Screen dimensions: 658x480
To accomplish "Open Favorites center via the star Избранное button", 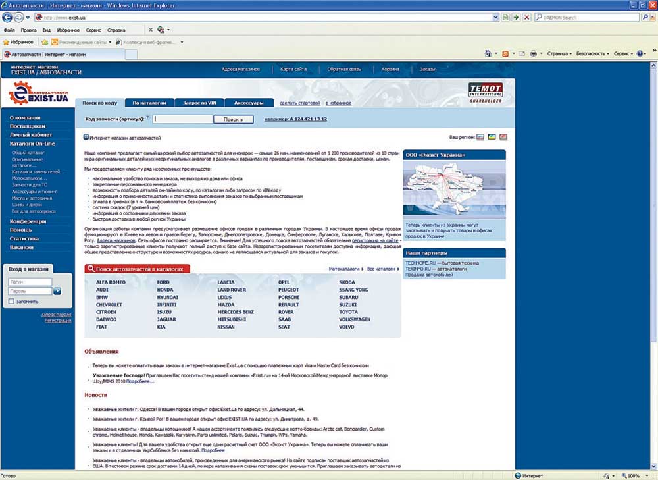I will coord(18,42).
